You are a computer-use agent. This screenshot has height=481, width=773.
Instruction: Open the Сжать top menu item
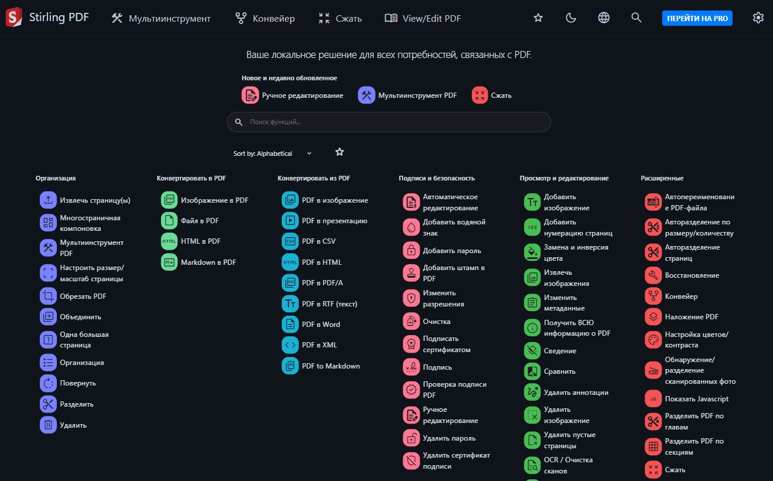[340, 18]
